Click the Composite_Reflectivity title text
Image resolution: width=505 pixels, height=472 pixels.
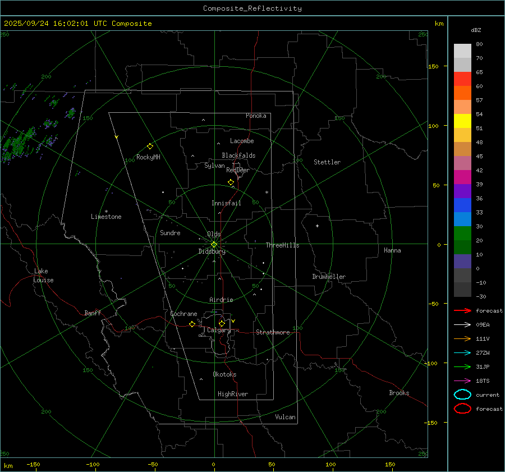click(252, 8)
